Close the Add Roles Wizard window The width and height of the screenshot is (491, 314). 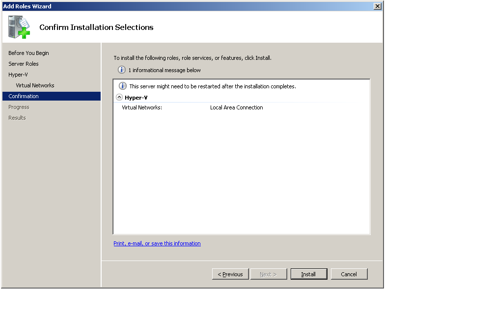coord(377,6)
